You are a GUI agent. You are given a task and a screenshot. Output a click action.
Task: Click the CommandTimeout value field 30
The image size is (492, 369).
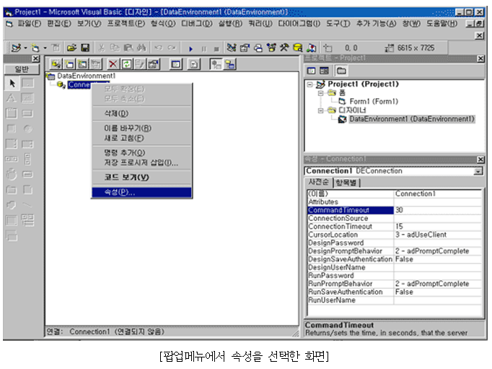pos(437,210)
